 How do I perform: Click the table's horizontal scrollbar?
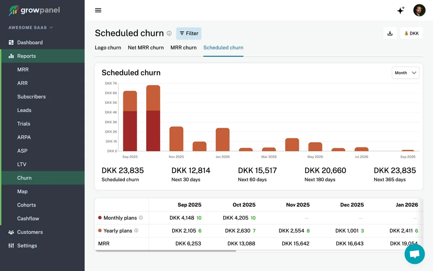click(x=166, y=250)
